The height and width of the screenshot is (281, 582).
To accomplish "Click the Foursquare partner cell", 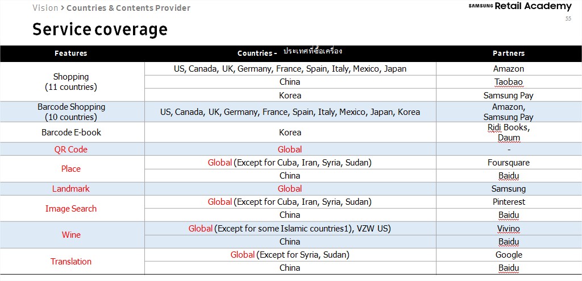I will 509,163.
